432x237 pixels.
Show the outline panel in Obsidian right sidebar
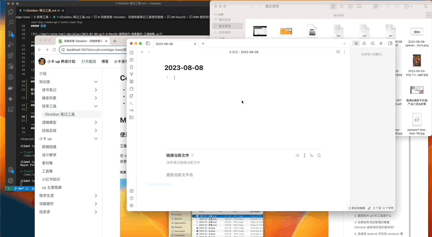click(356, 44)
